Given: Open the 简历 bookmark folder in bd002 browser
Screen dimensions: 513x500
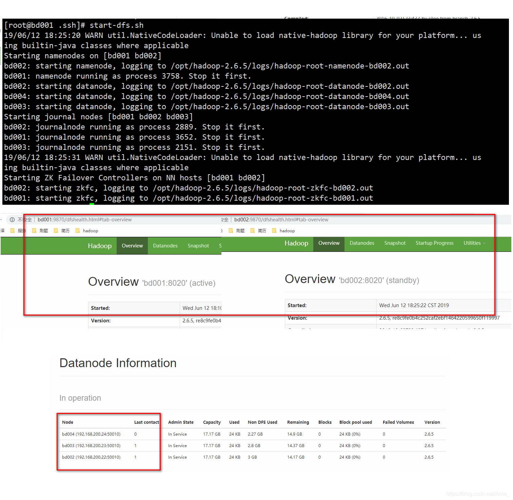Looking at the screenshot, I should click(x=258, y=231).
